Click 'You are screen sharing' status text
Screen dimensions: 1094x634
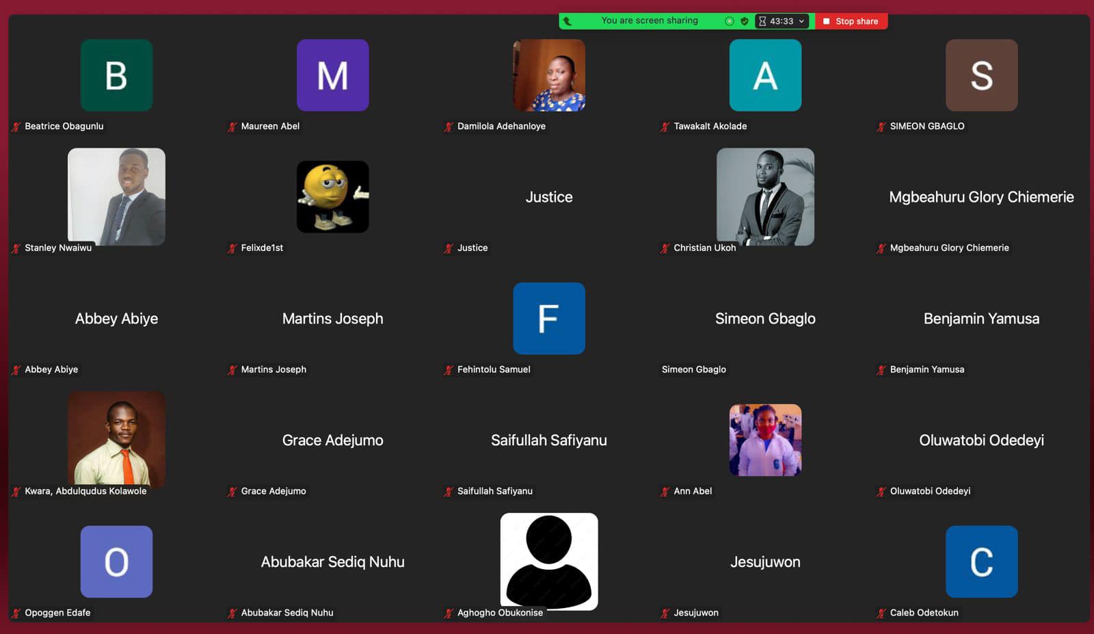coord(649,21)
